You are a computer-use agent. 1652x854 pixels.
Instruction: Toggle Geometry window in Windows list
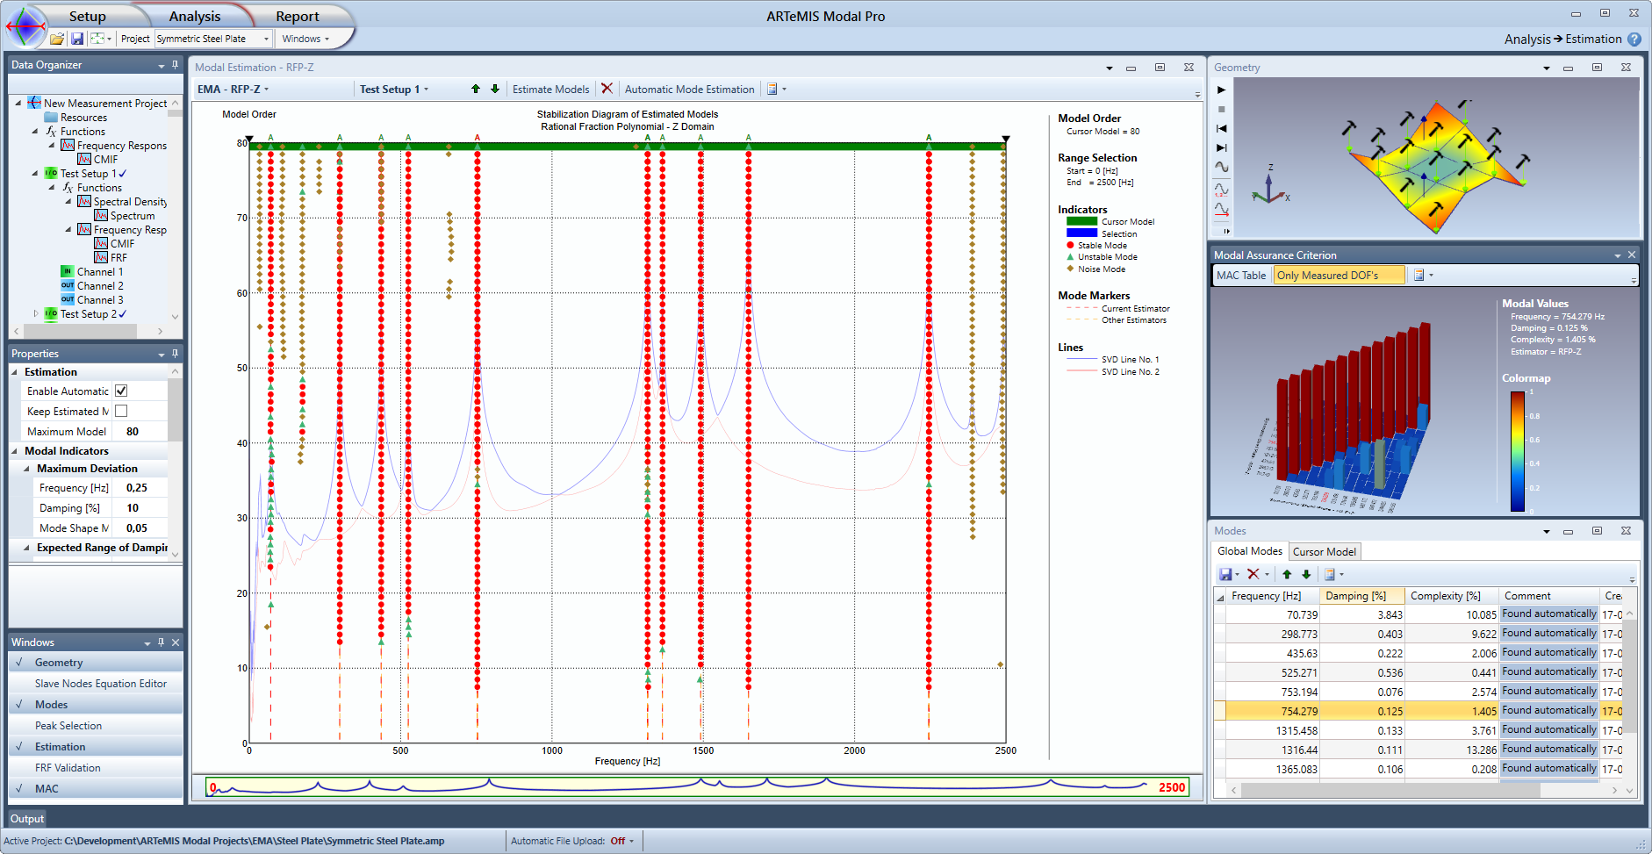[x=96, y=663]
